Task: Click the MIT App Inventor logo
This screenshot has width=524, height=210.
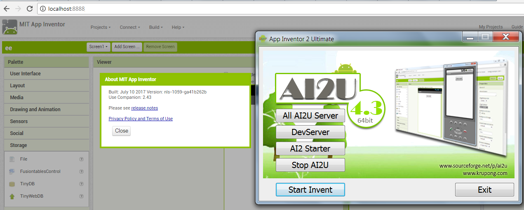Action: (10, 27)
